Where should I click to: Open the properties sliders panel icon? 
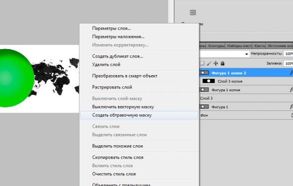point(193,12)
